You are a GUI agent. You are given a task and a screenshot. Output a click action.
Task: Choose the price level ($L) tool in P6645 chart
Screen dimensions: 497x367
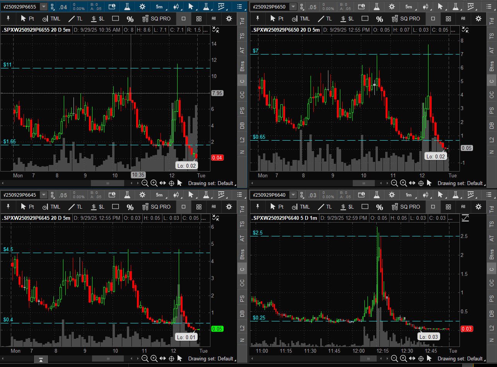tap(97, 207)
